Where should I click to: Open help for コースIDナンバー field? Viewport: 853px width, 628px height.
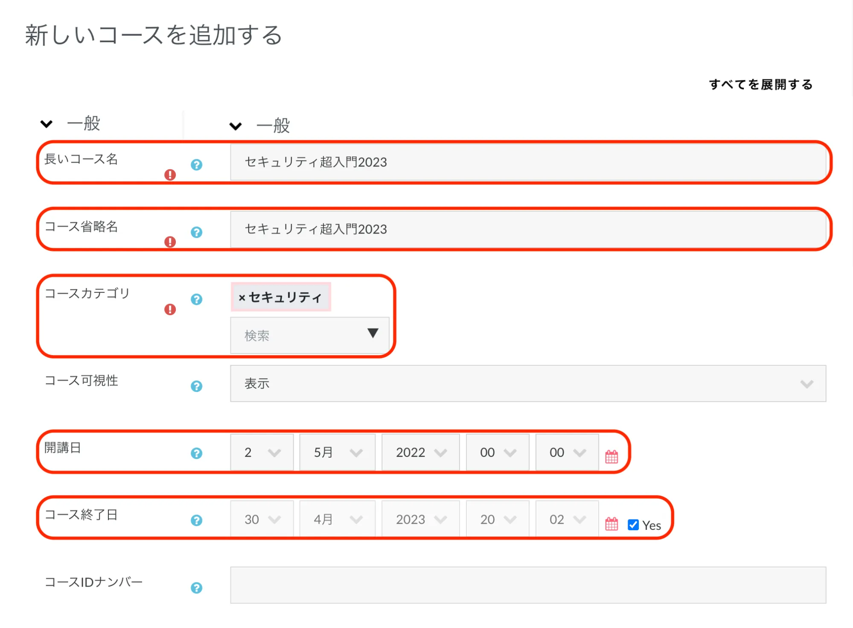[x=196, y=588]
